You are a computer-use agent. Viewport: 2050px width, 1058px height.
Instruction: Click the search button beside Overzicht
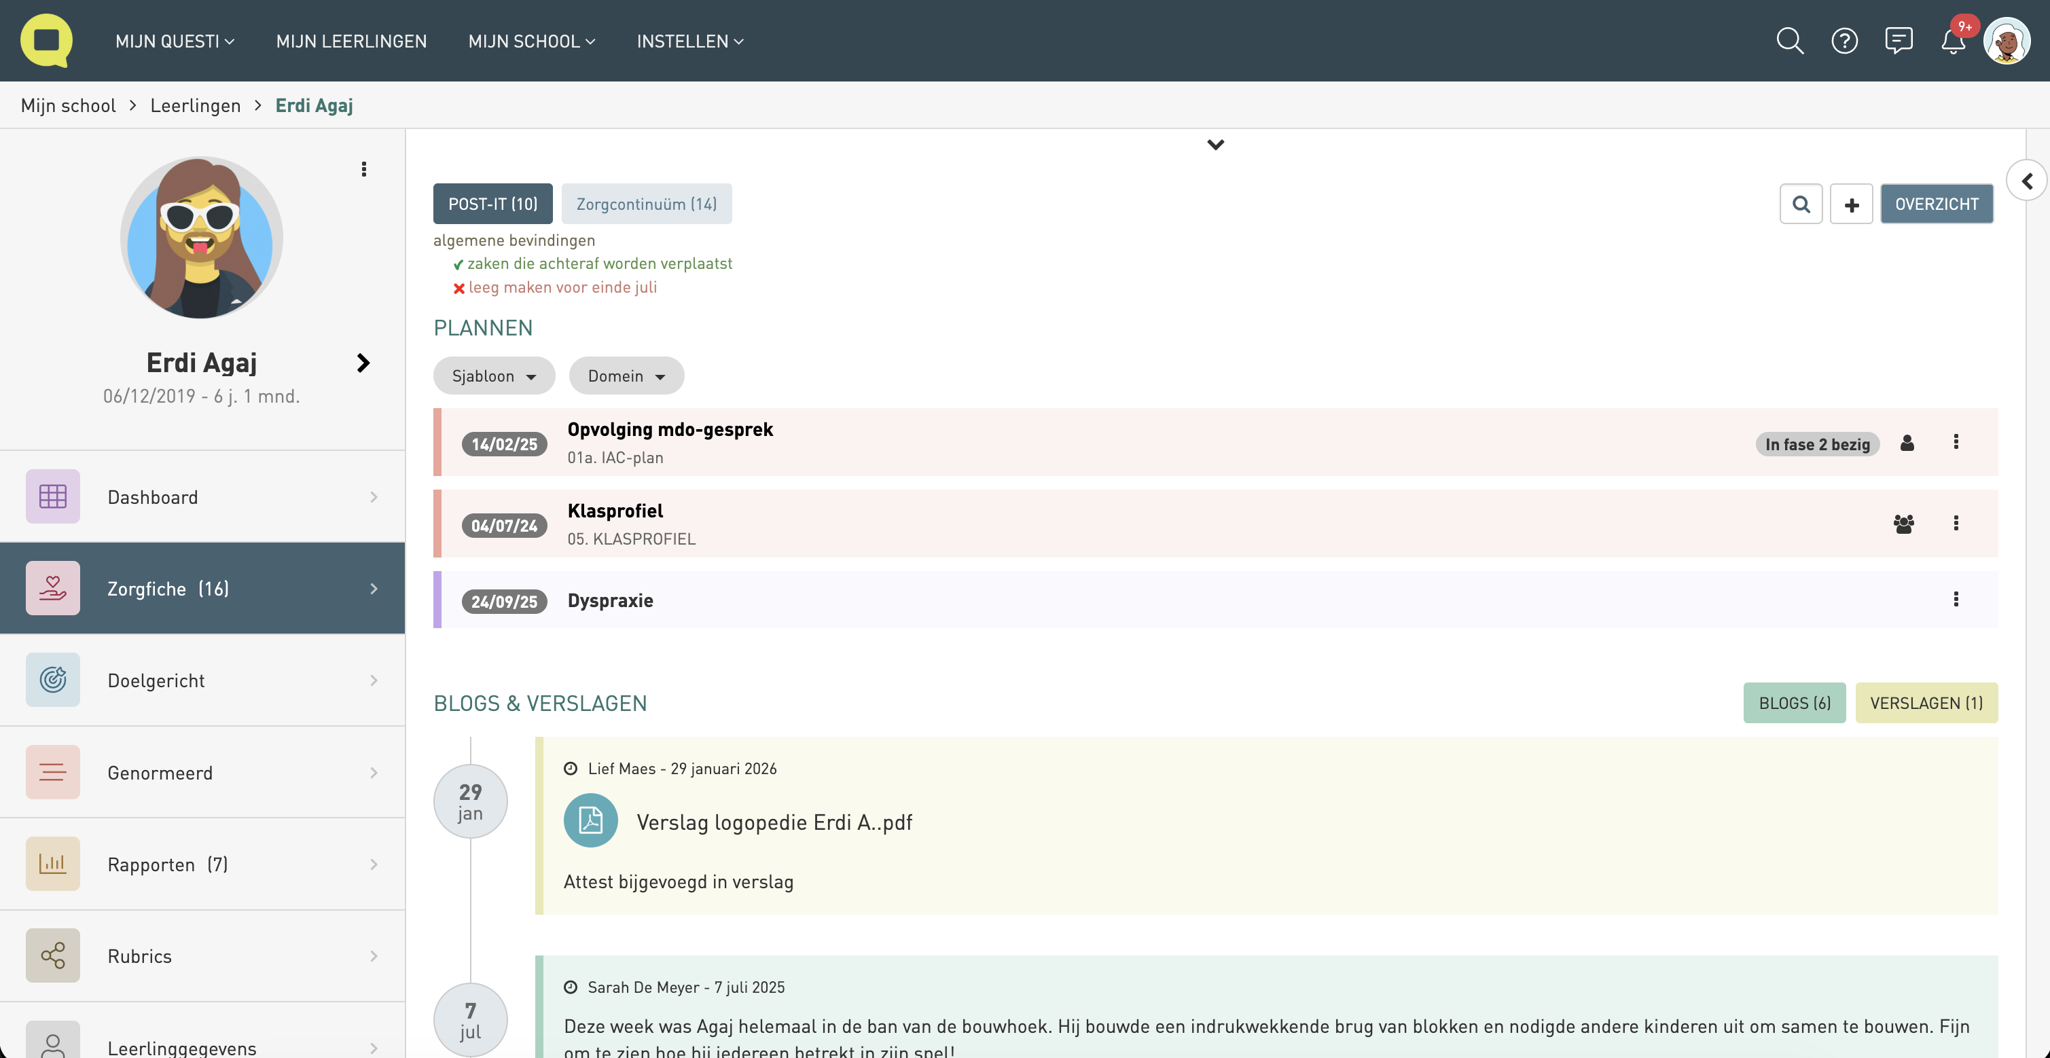click(x=1801, y=204)
